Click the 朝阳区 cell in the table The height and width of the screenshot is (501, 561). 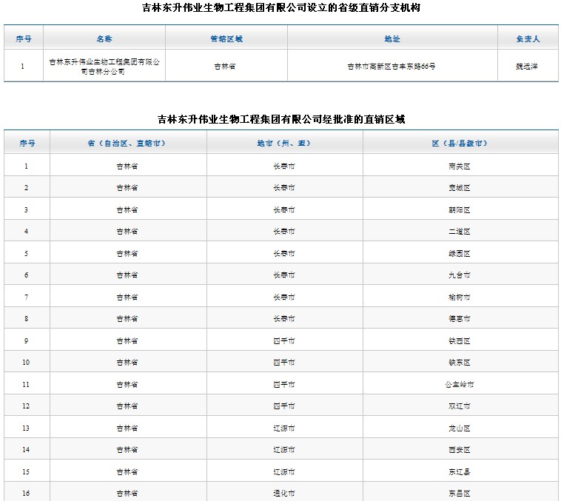[x=460, y=210]
